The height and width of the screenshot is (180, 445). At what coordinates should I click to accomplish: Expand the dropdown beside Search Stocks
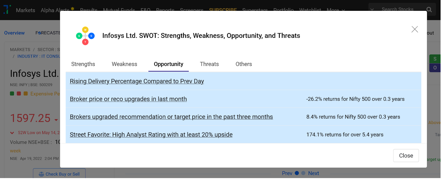pos(372,9)
